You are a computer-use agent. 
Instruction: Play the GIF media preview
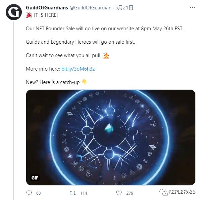click(x=111, y=137)
